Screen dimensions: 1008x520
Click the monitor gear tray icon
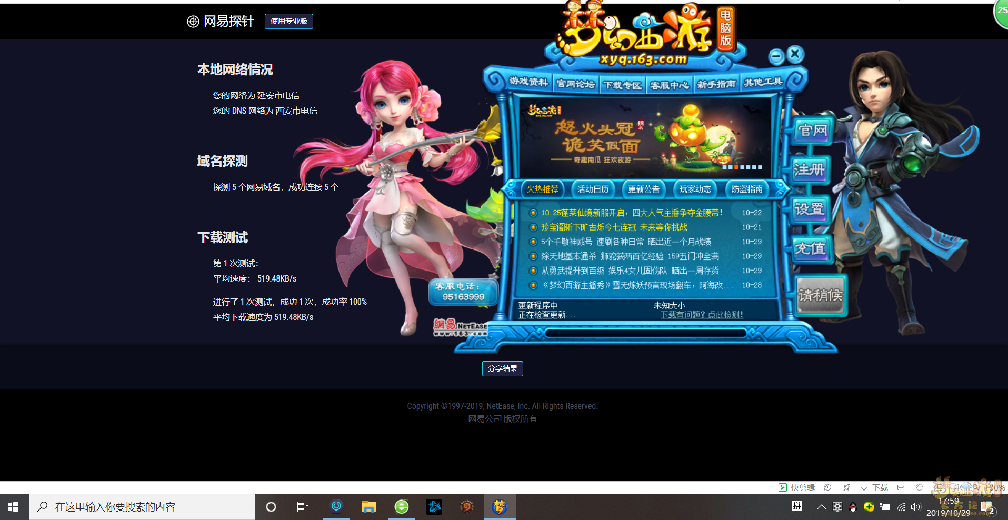(837, 507)
